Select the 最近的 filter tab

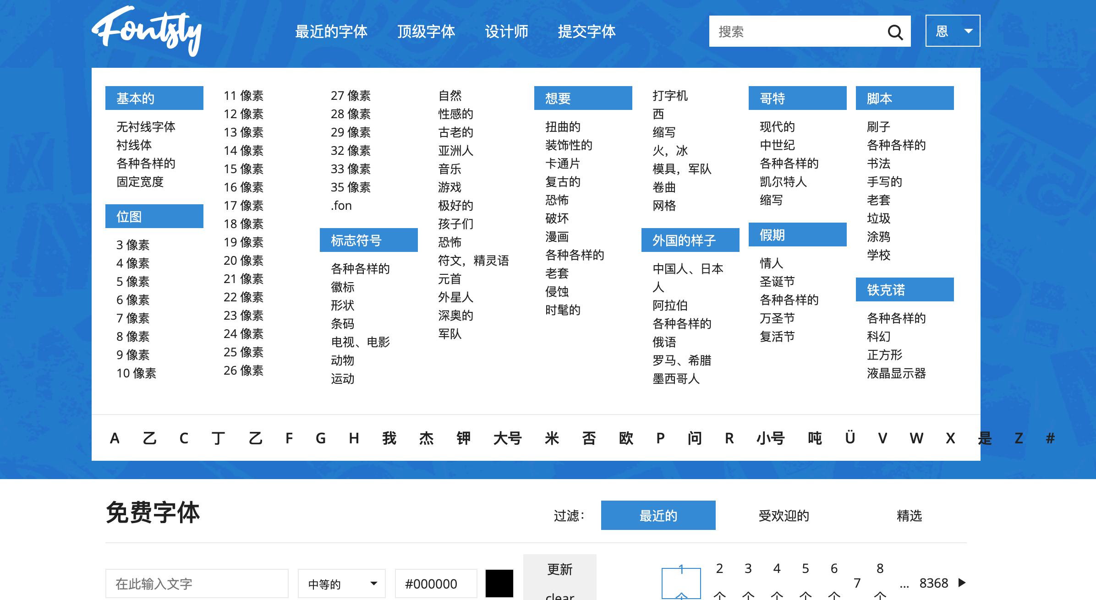coord(658,515)
